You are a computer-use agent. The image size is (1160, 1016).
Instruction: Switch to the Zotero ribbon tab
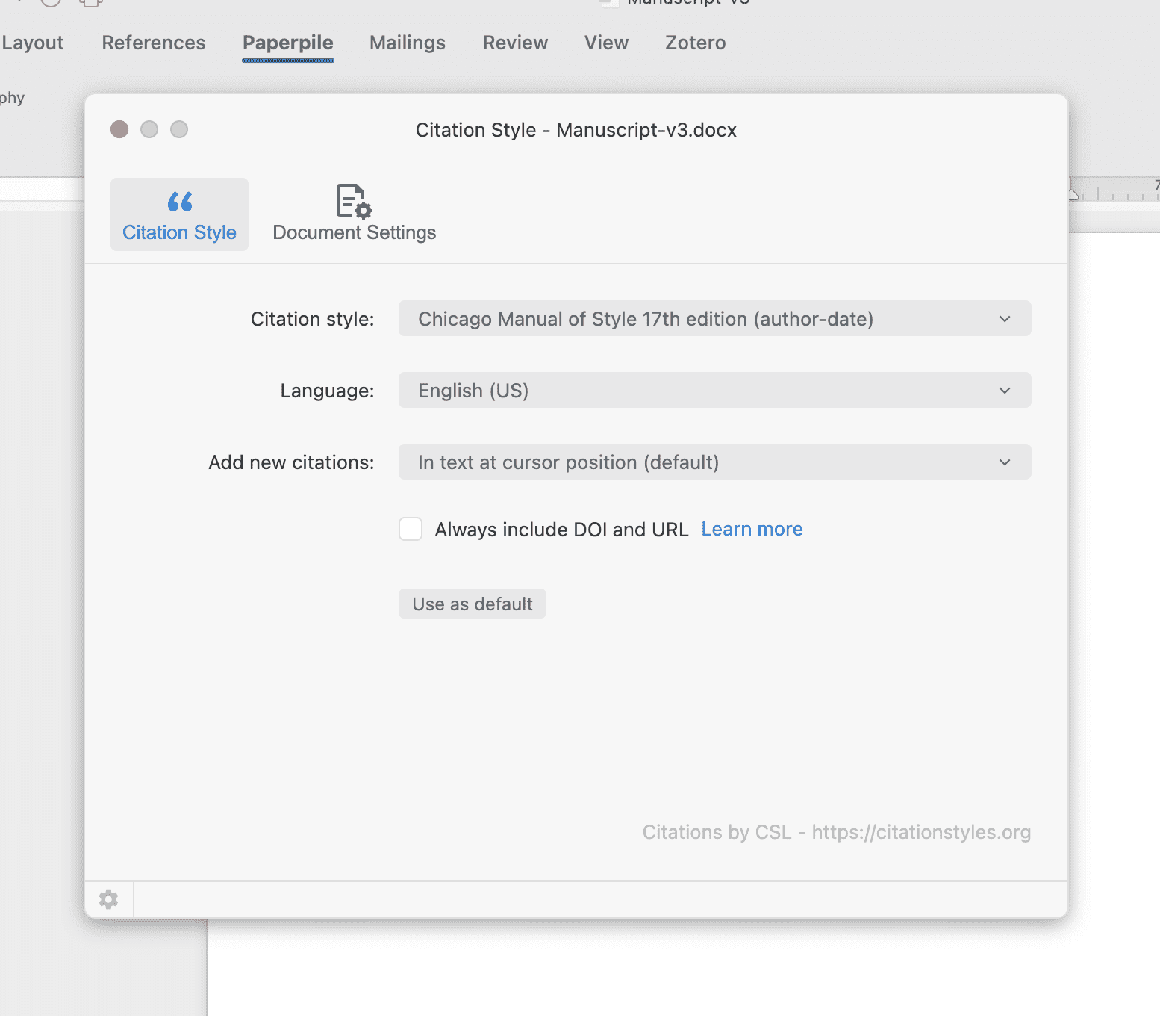tap(695, 43)
